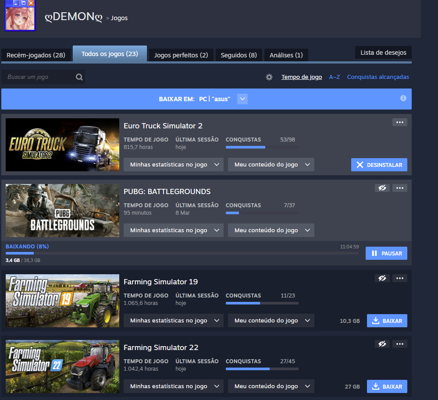
Task: Open the DEMON profile name link
Action: point(74,17)
